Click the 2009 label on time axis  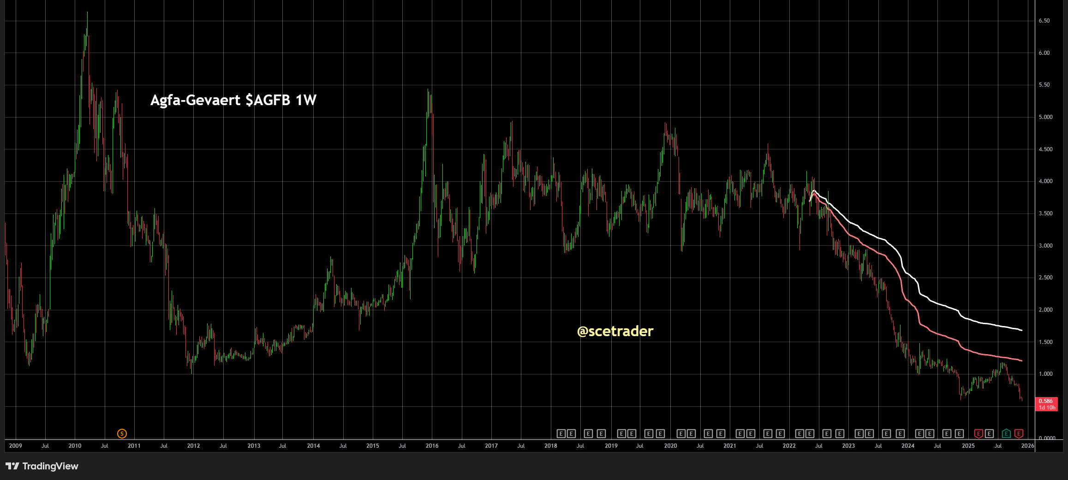point(15,446)
